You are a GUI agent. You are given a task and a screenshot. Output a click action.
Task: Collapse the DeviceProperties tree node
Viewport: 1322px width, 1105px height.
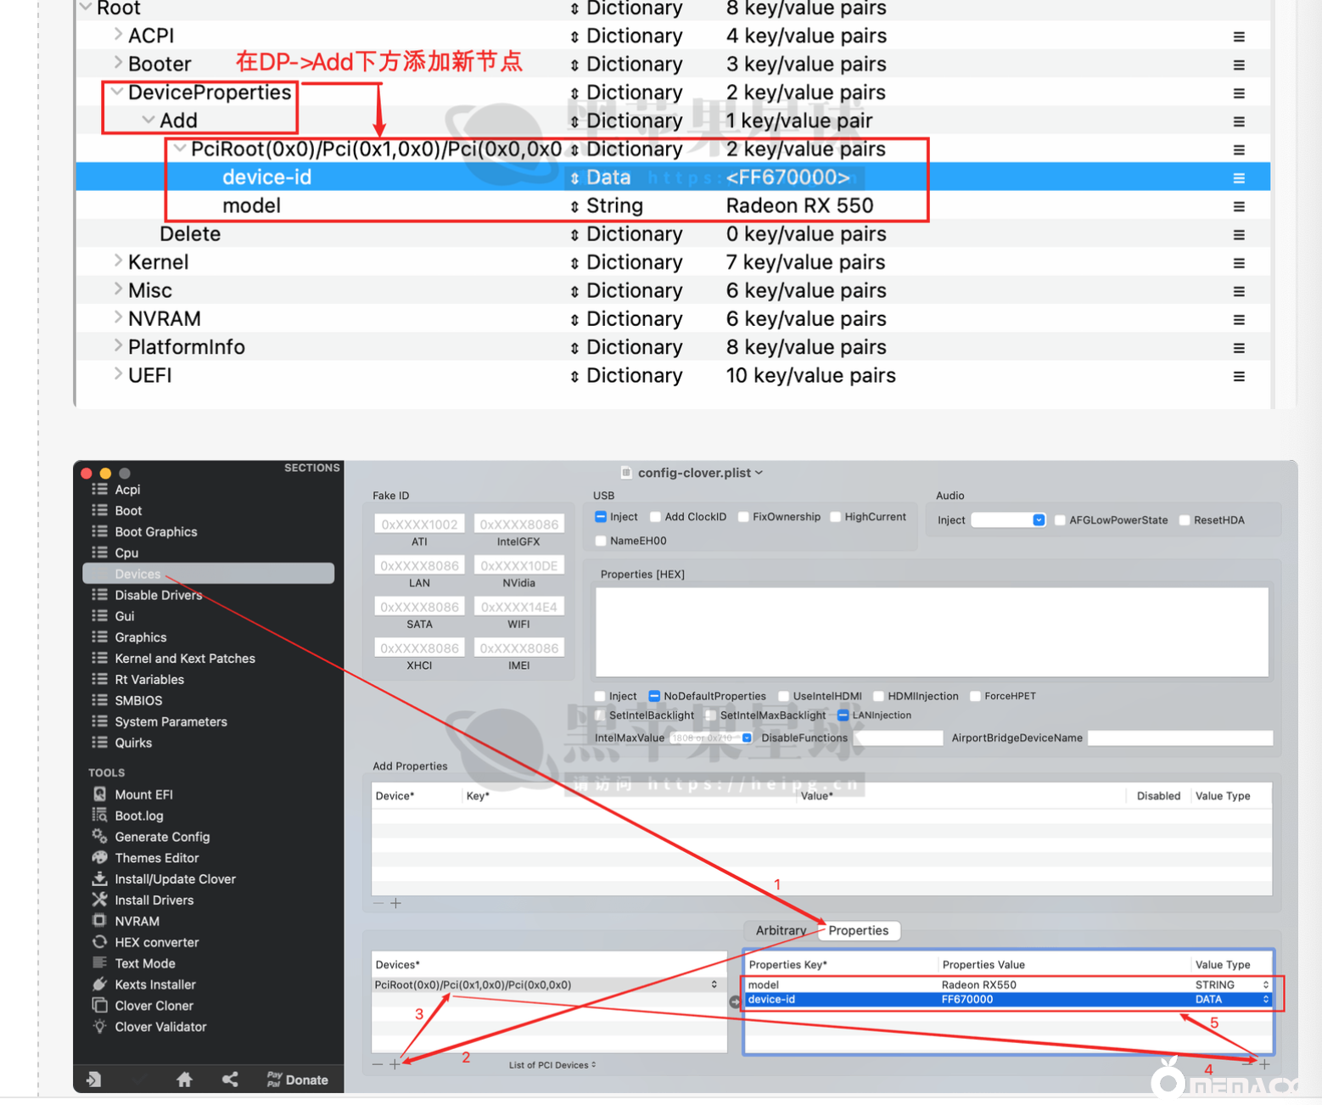coord(117,92)
